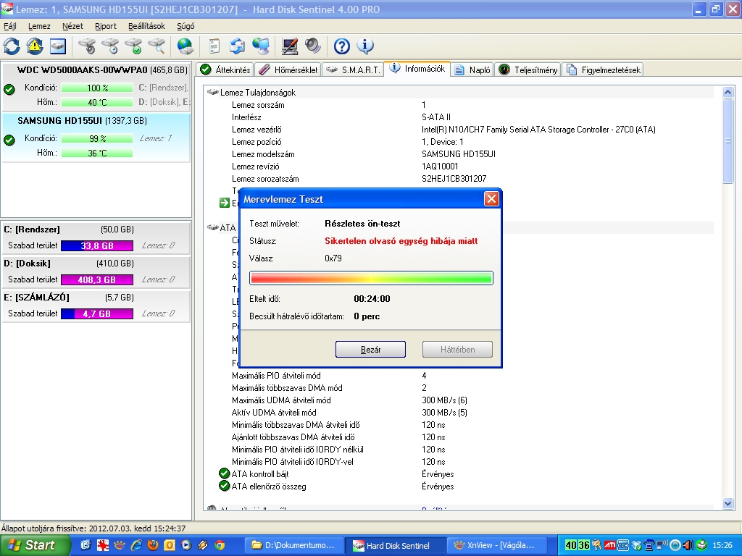
Task: Open help via the question mark icon
Action: click(341, 46)
